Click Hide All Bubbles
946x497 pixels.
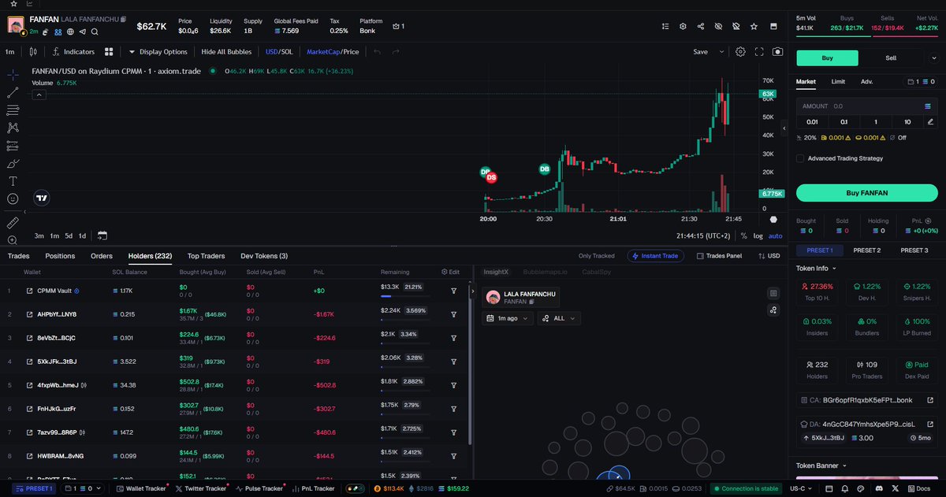[226, 52]
